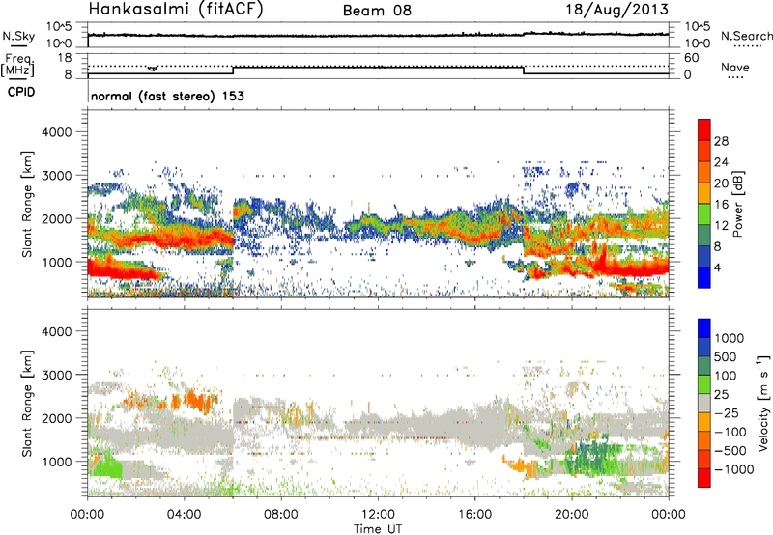Click the '-1000' tick on Velocity colorbar
Viewport: 773px width, 535px height.
click(734, 469)
